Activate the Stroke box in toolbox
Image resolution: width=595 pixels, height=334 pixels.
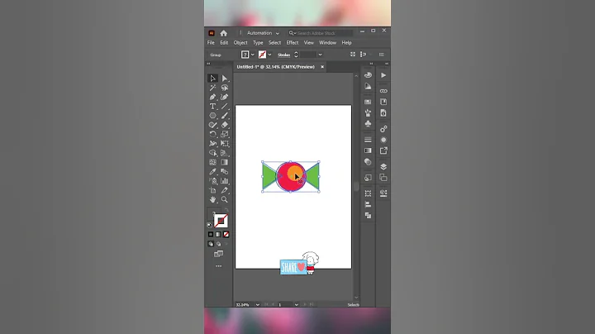point(221,221)
